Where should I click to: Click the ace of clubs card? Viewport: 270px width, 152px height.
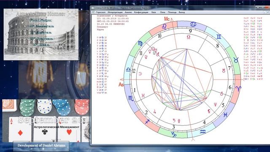45,129
